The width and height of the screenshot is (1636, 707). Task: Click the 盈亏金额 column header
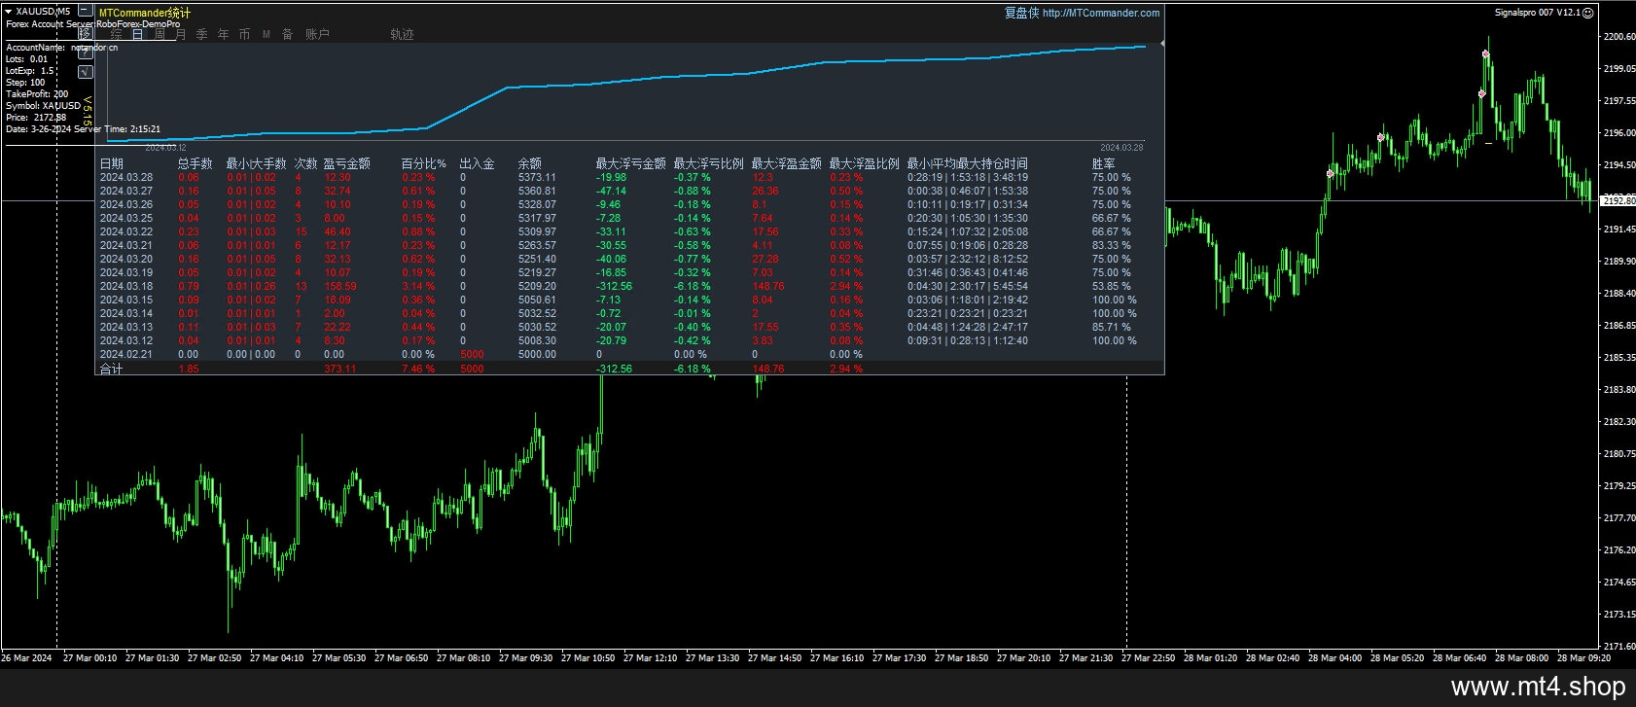pyautogui.click(x=346, y=163)
